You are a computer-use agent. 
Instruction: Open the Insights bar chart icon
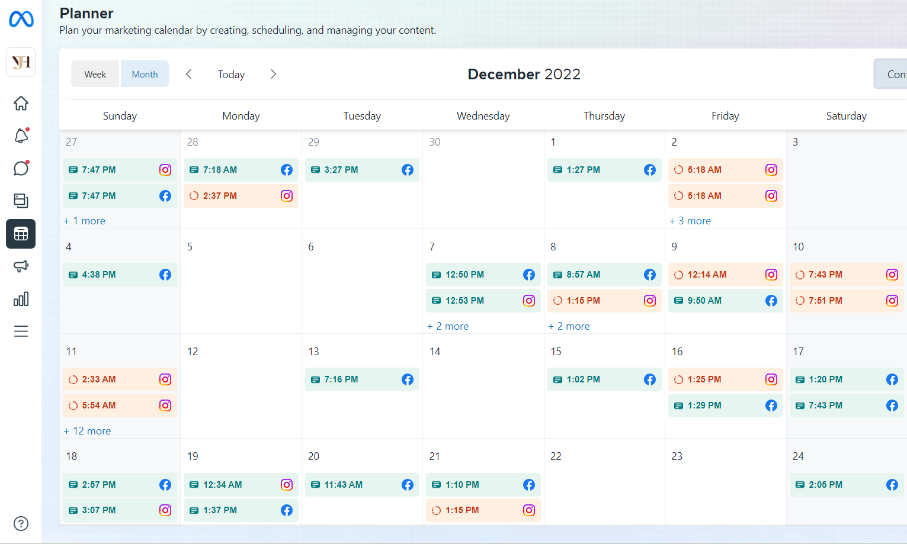(x=21, y=299)
